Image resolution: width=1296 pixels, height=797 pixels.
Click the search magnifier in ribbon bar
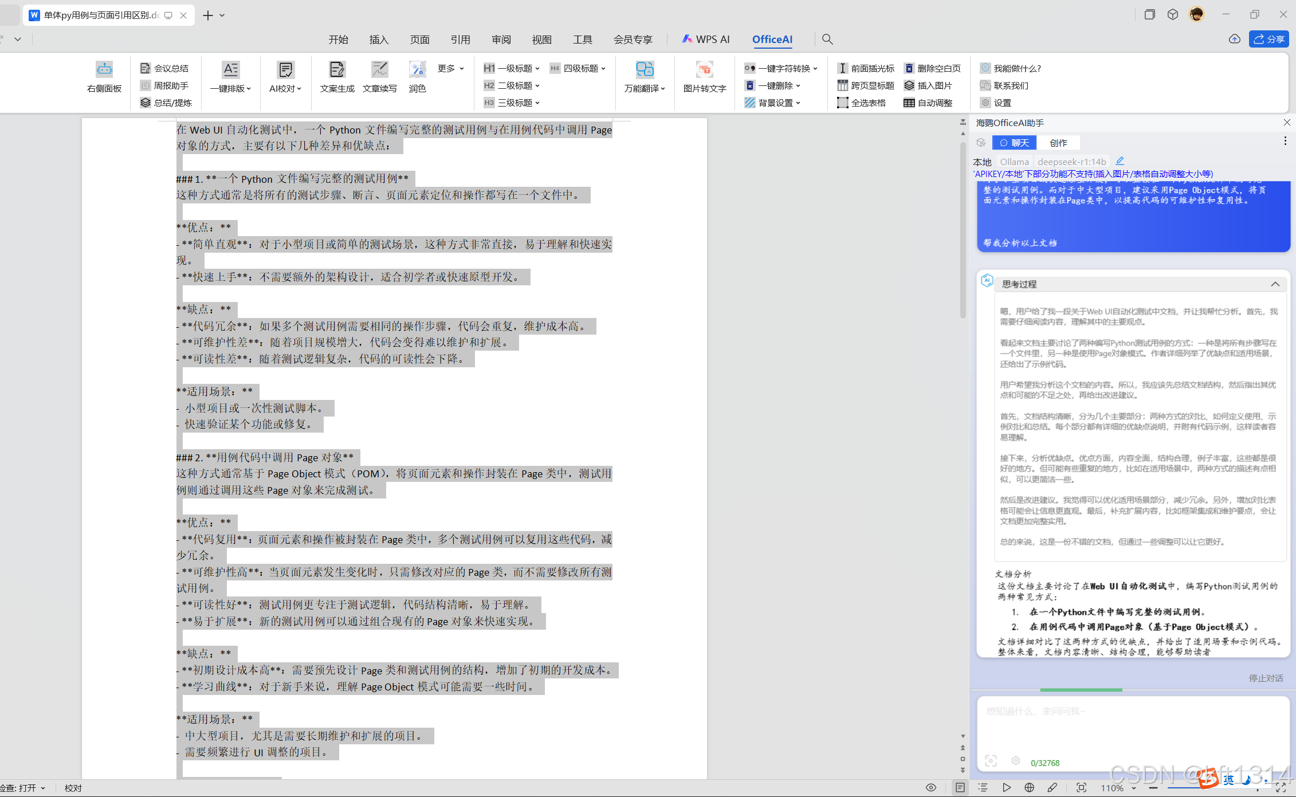coord(827,39)
